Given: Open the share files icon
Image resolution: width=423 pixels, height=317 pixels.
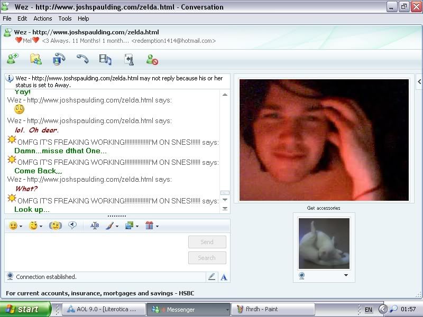Looking at the screenshot, I should click(x=36, y=59).
